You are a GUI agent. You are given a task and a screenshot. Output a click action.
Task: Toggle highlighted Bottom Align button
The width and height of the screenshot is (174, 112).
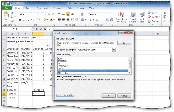(68, 14)
